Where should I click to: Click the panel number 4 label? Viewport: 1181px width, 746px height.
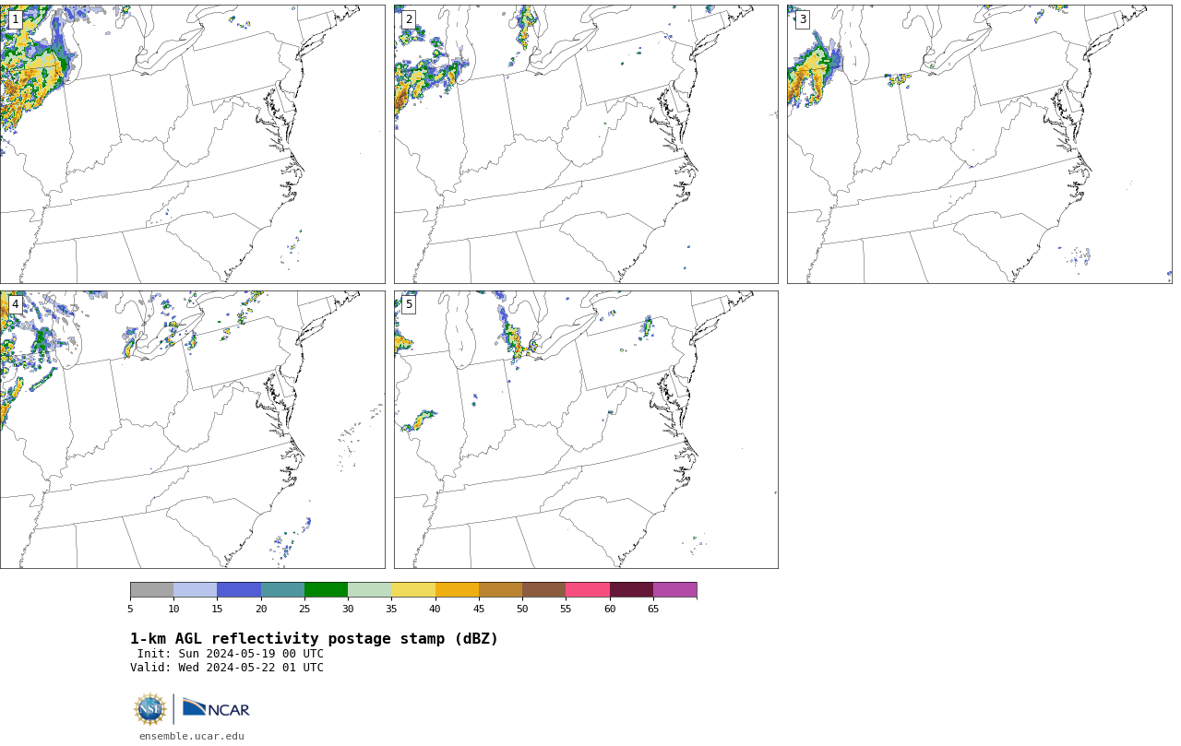[15, 304]
